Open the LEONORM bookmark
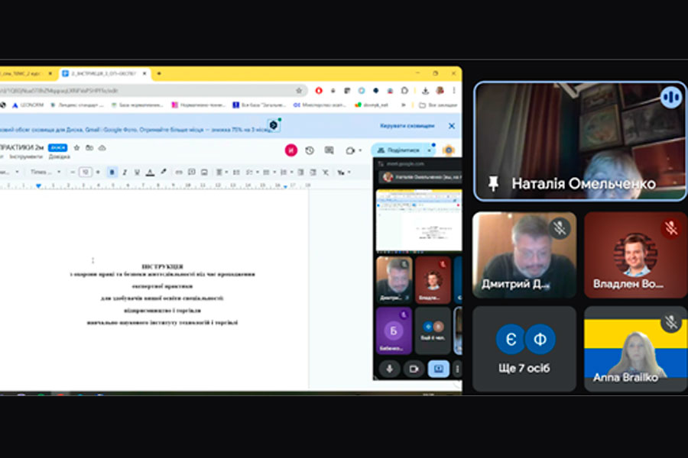Screen dimensions: 688x458 click(x=28, y=105)
